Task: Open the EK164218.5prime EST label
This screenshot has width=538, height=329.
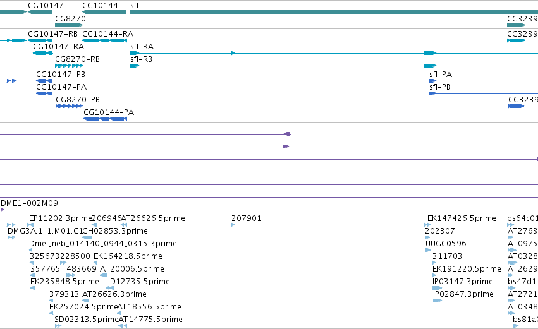Action: [128, 256]
